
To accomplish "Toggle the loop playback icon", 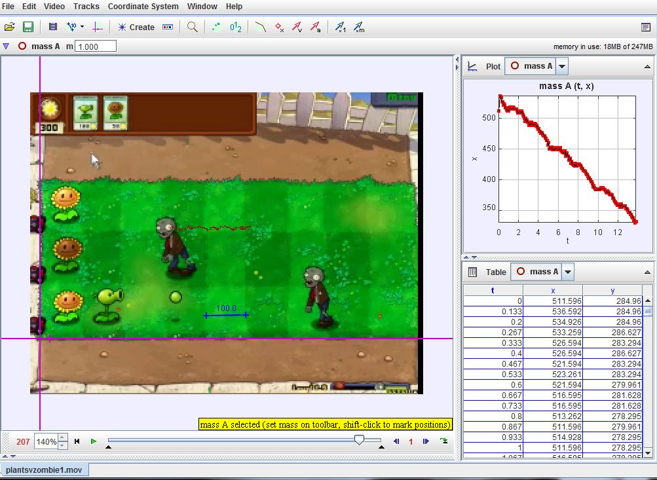I will click(x=443, y=441).
